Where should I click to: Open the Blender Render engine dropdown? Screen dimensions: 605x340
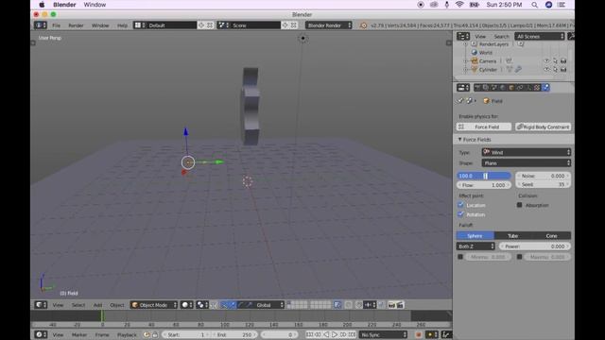point(329,25)
